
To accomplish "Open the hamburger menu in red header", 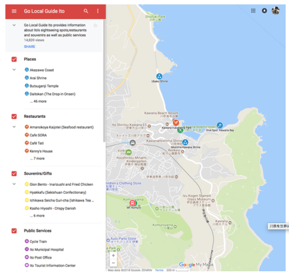I will point(14,11).
